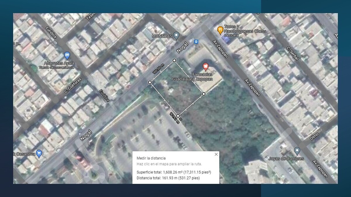Click the Superficie total area readout

click(x=174, y=172)
